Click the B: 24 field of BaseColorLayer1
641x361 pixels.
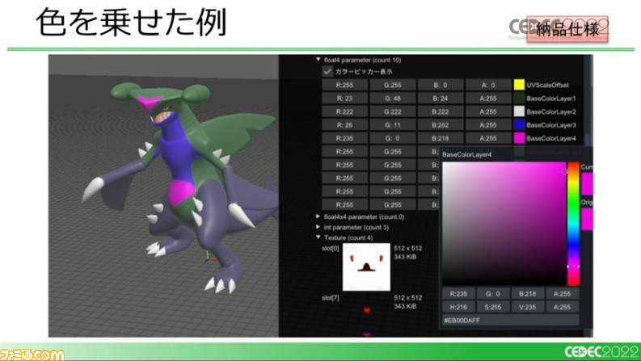coord(441,98)
